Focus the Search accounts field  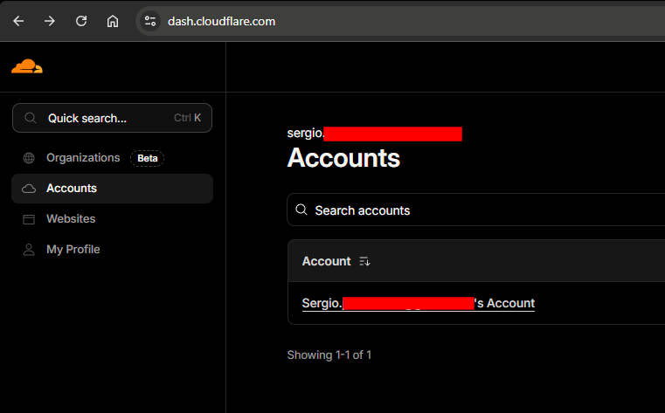click(476, 210)
